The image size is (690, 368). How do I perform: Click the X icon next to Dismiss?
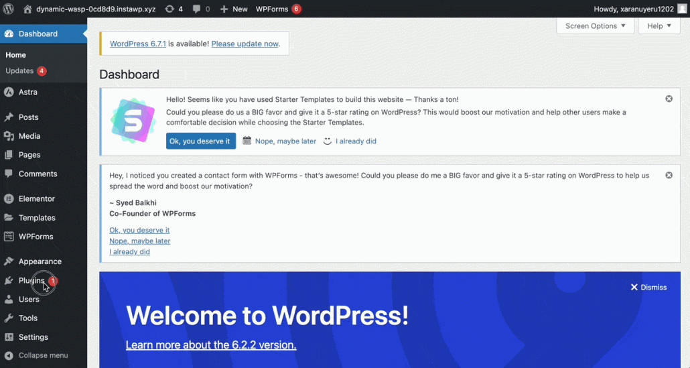(634, 288)
